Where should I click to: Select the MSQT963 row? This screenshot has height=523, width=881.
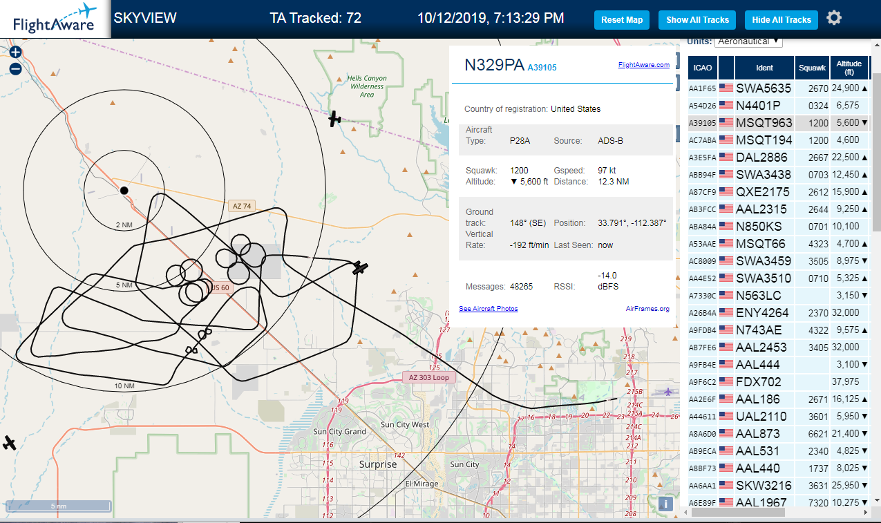779,123
